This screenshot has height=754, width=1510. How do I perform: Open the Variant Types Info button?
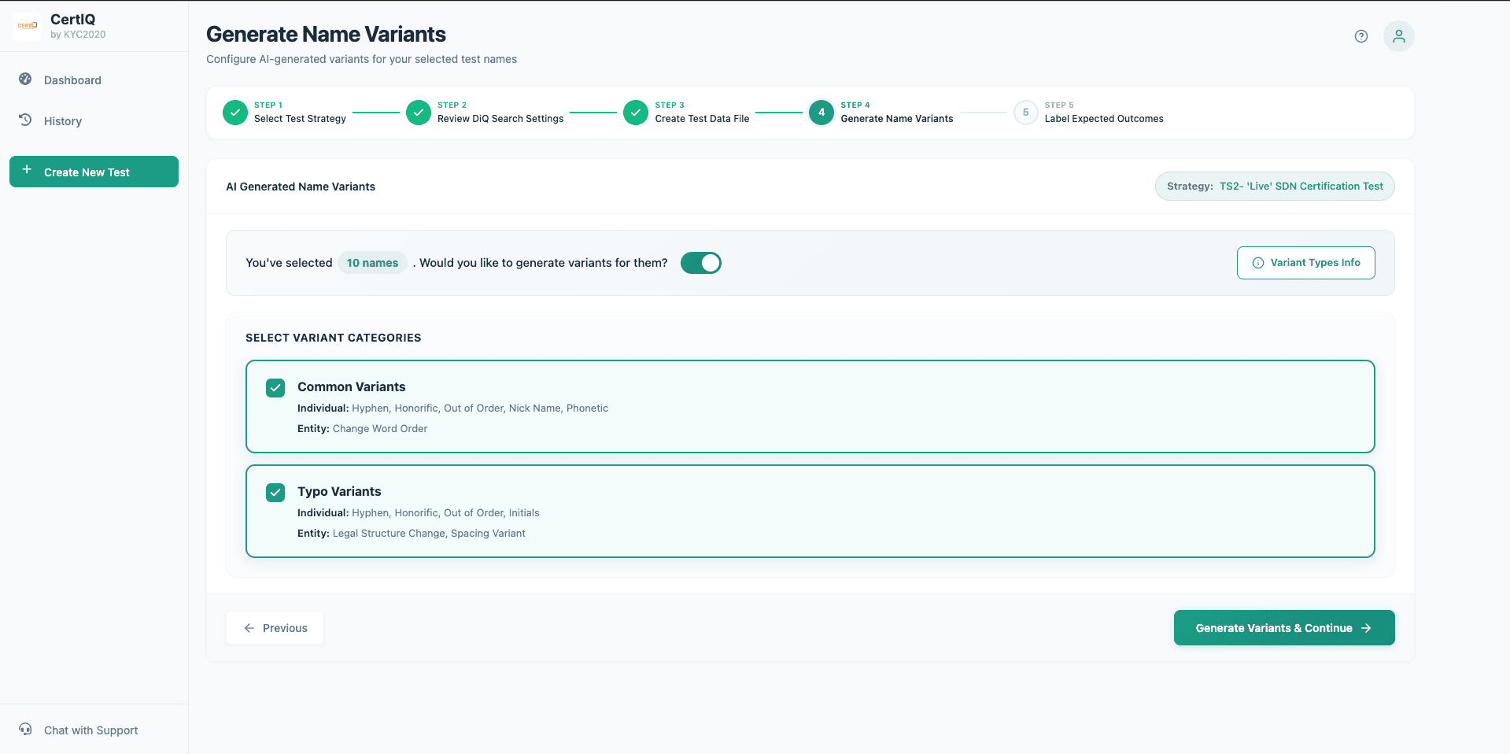pyautogui.click(x=1305, y=263)
